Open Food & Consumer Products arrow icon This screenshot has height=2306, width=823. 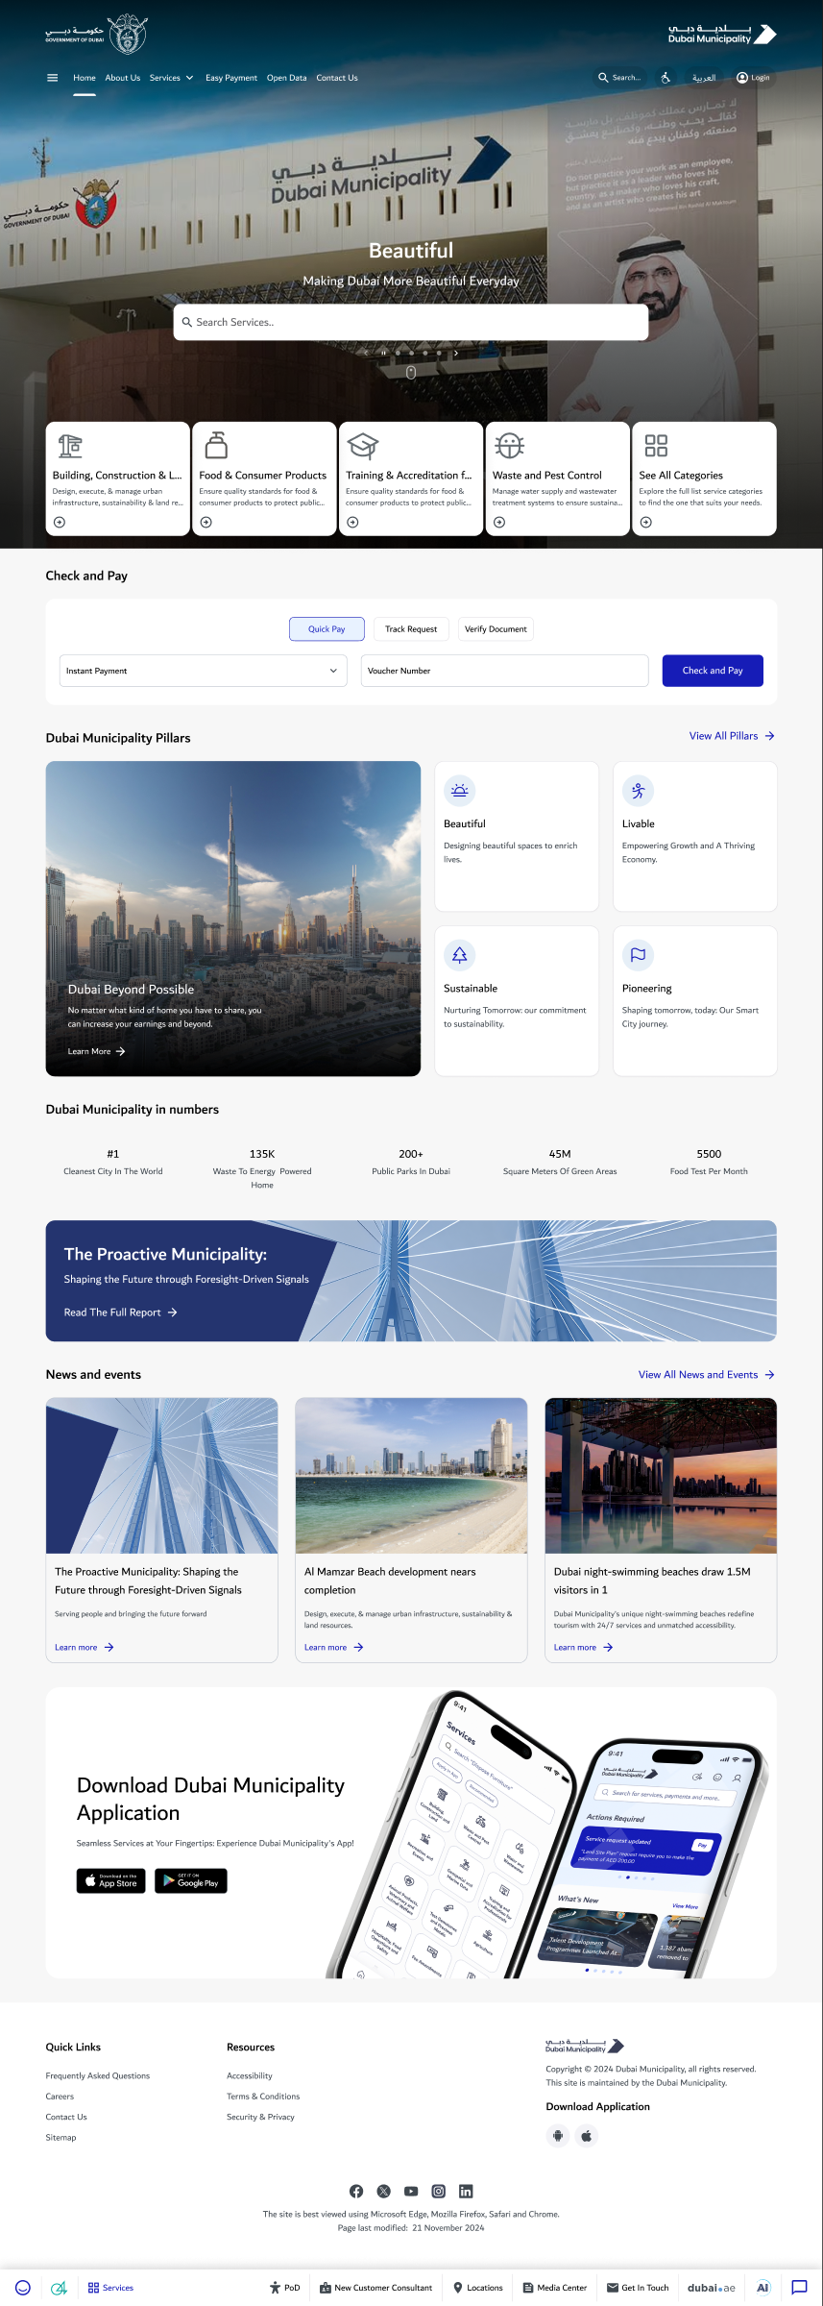point(206,523)
